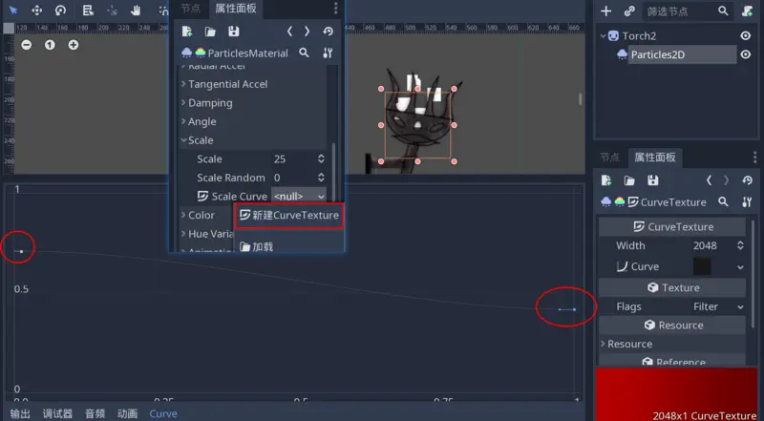Select the Pan Mode hand tool

click(x=136, y=11)
